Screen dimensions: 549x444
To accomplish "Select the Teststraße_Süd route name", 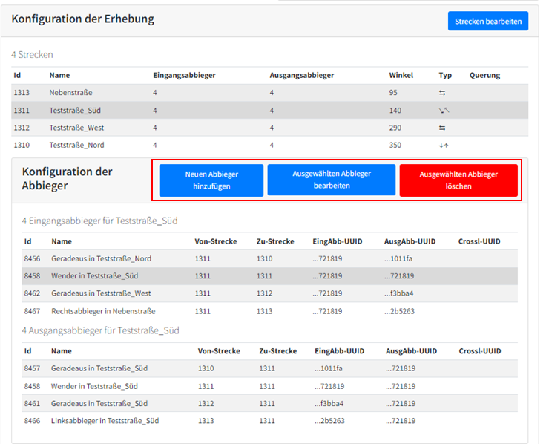I will coord(75,111).
